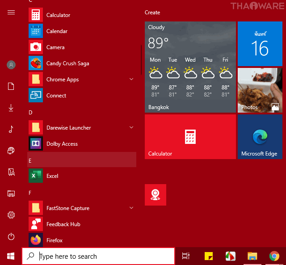Click the app list scrollbar
286x265 pixels.
[x=141, y=60]
